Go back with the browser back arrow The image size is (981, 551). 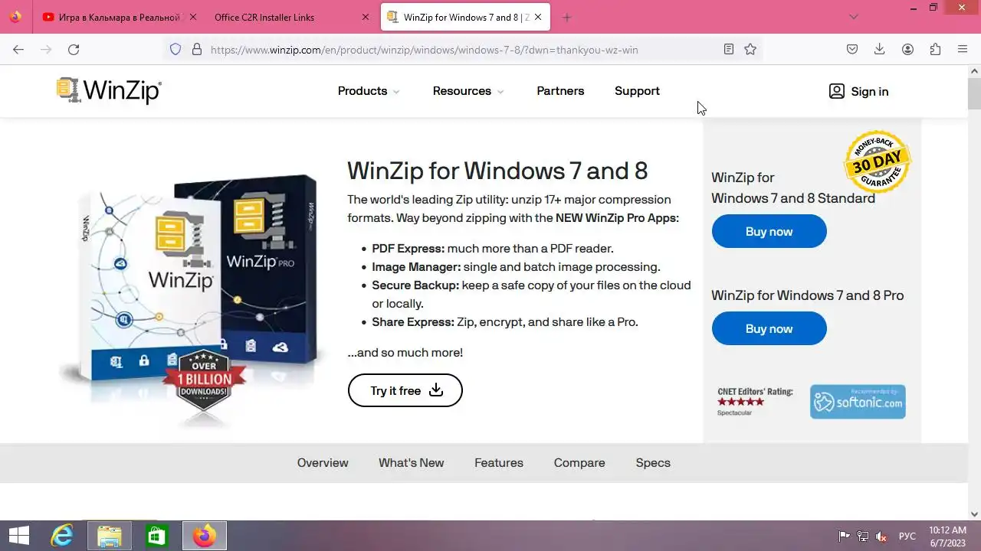pos(18,49)
